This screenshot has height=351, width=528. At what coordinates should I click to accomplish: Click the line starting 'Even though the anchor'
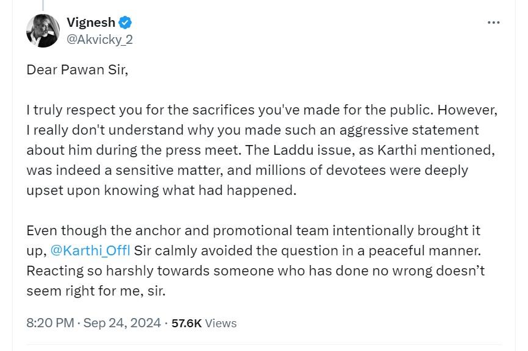[253, 230]
